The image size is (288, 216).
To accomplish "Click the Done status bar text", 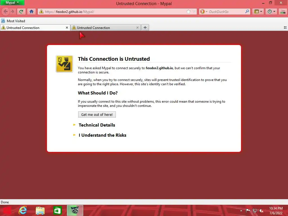I will (5, 202).
